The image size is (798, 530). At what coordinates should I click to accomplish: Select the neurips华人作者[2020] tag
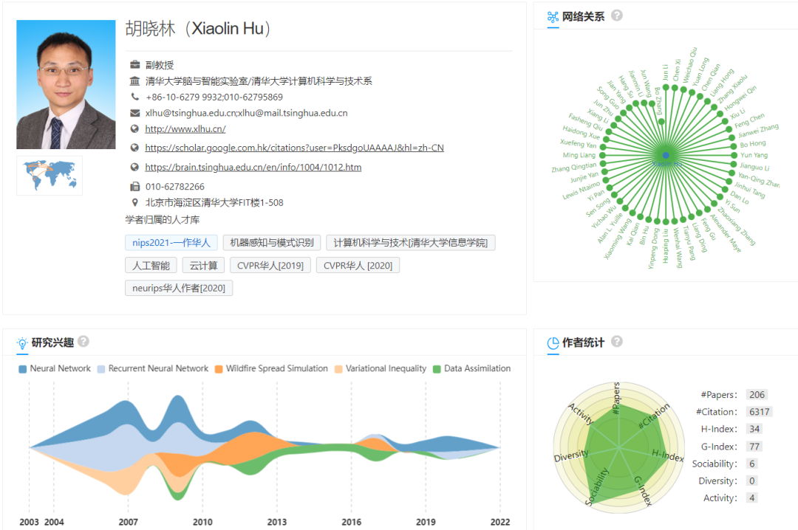click(179, 288)
